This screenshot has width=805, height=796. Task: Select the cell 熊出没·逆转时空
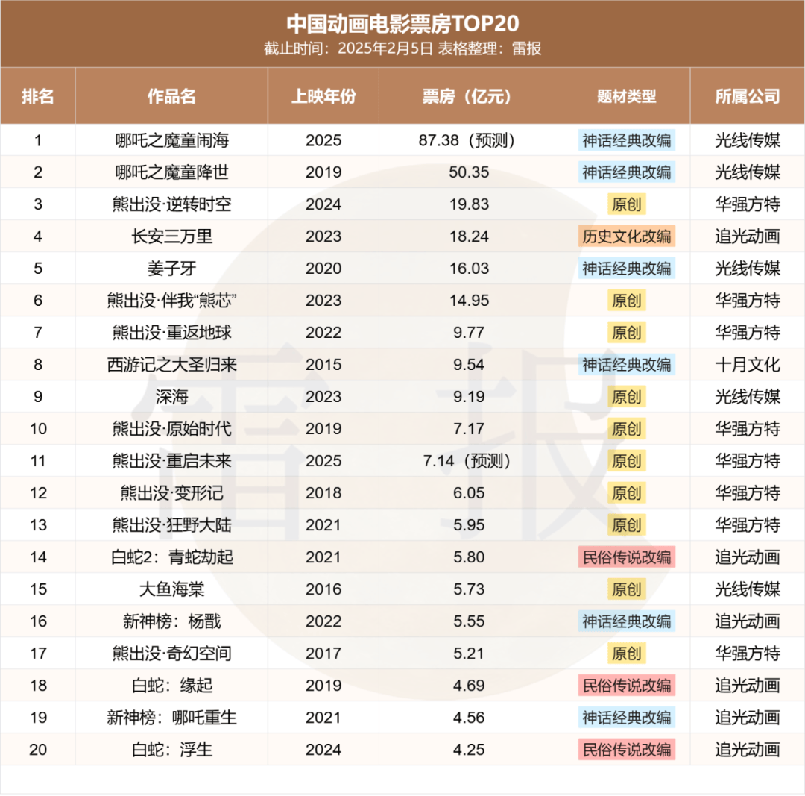(171, 204)
